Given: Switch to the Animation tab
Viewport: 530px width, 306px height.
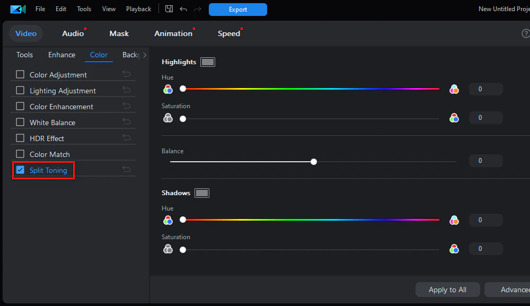Looking at the screenshot, I should point(173,33).
